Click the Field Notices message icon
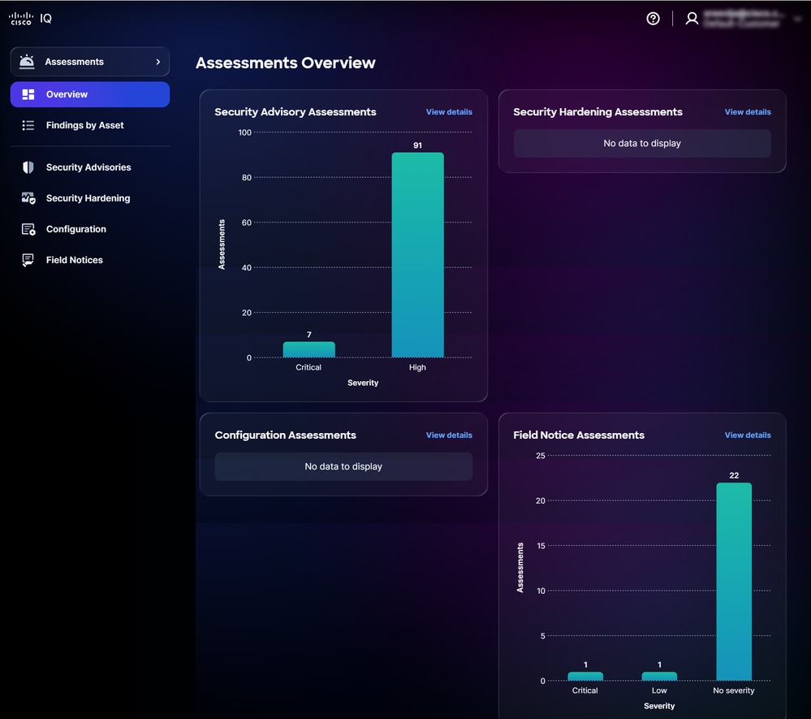This screenshot has width=811, height=719. coord(28,260)
